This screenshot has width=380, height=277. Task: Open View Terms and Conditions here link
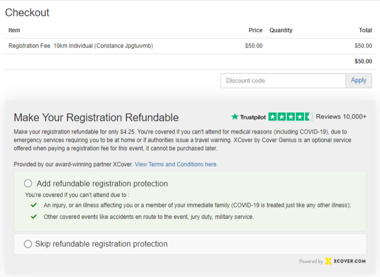(x=176, y=164)
